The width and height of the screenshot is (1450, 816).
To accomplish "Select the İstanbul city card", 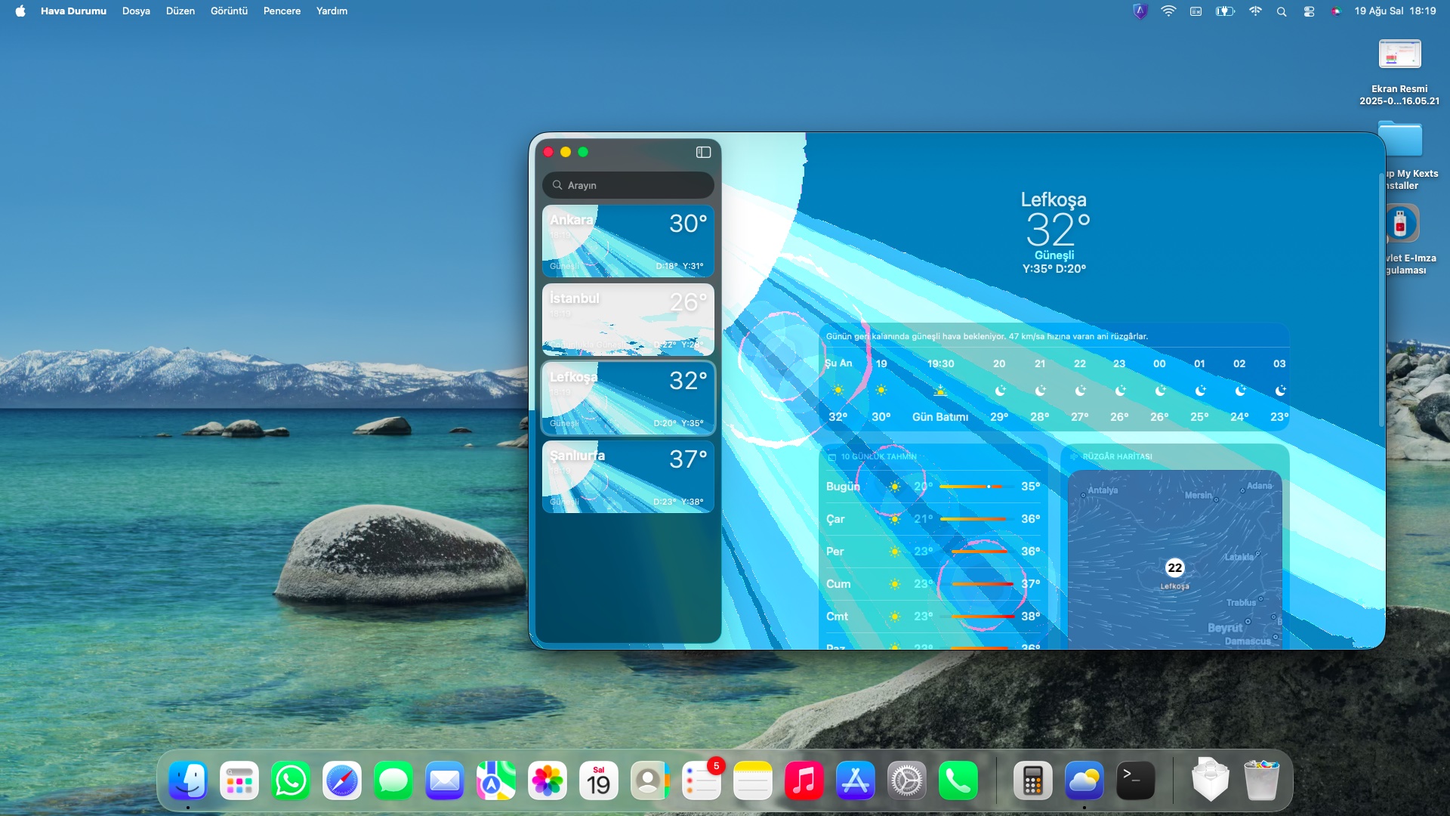I will (628, 320).
